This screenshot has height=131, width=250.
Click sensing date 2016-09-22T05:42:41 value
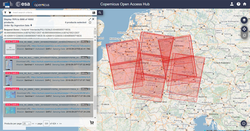[x=78, y=49]
